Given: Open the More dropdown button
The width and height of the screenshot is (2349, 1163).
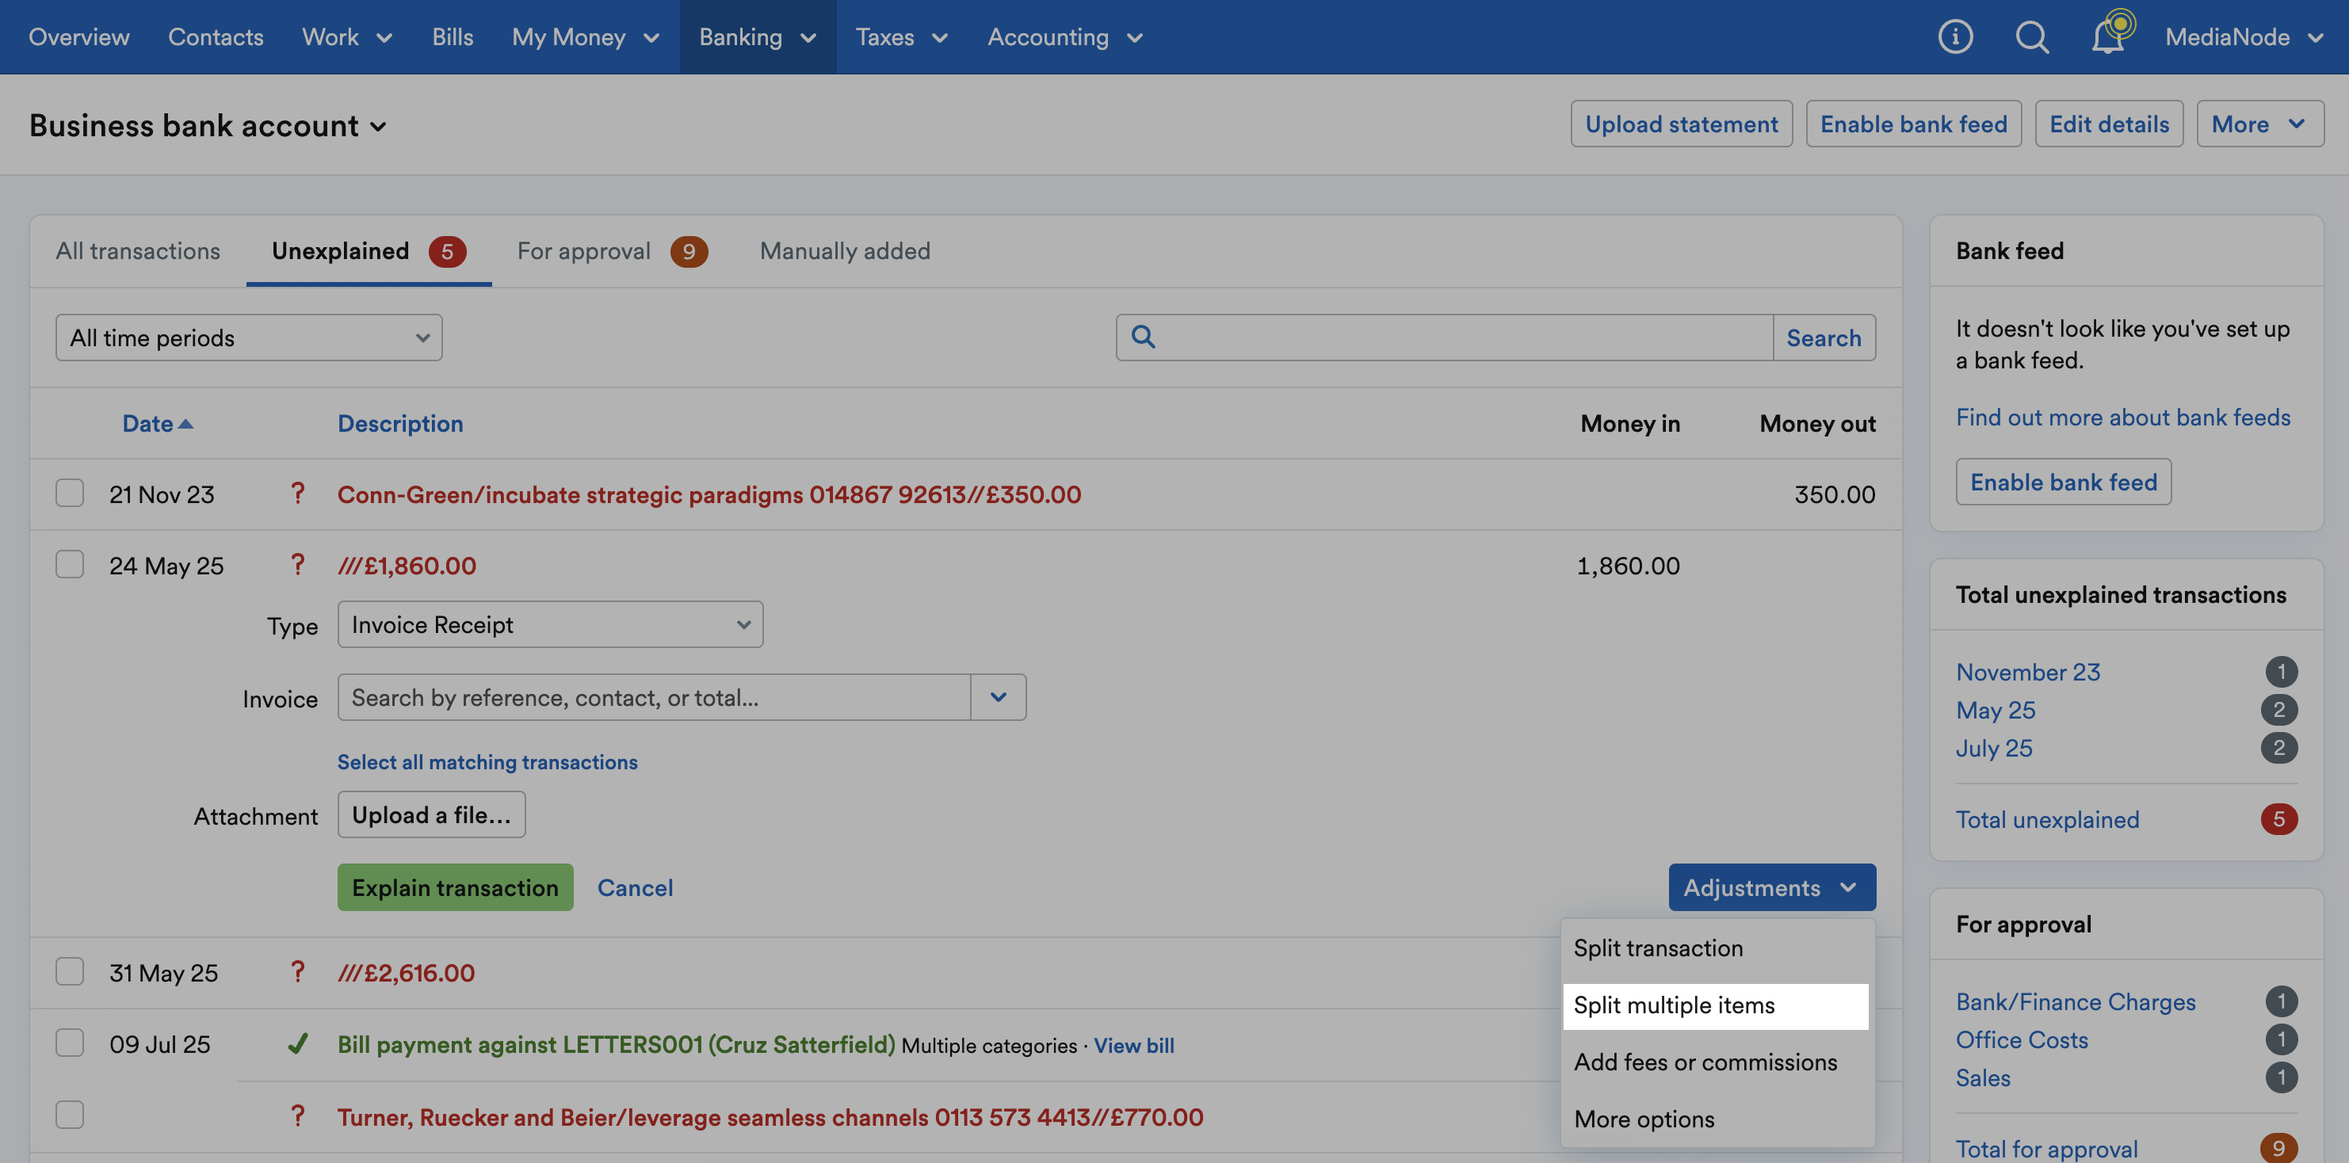Looking at the screenshot, I should pyautogui.click(x=2259, y=123).
